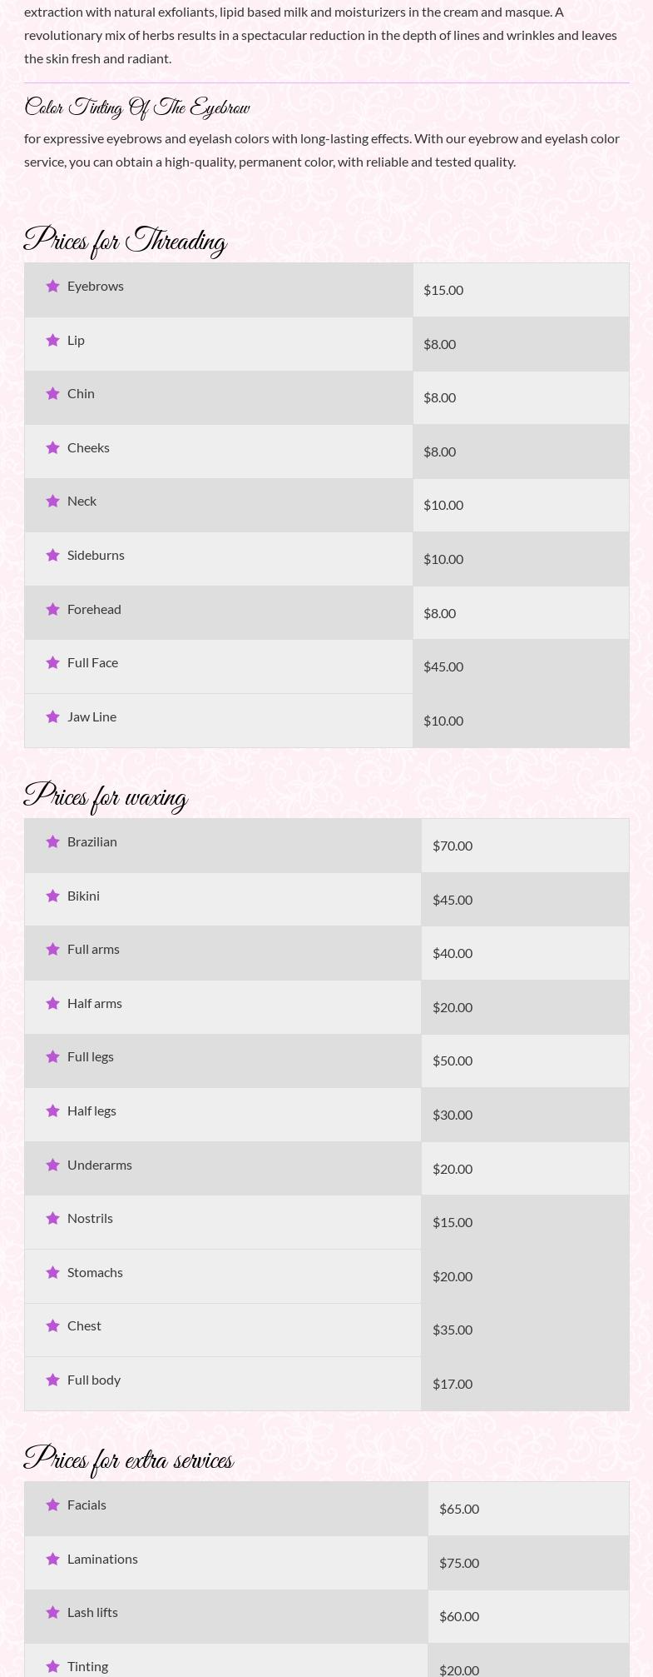The width and height of the screenshot is (653, 1677).
Task: Click the star icon next to Full Face
Action: 53,663
